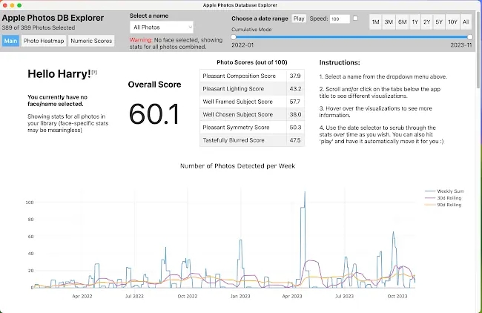482x313 pixels.
Task: Click the chart title 'Number of Photos Detected per Week'
Action: click(237, 166)
